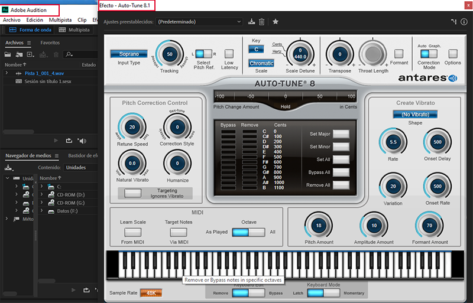
Task: Click the Adobe Audition app logo icon
Action: point(5,10)
